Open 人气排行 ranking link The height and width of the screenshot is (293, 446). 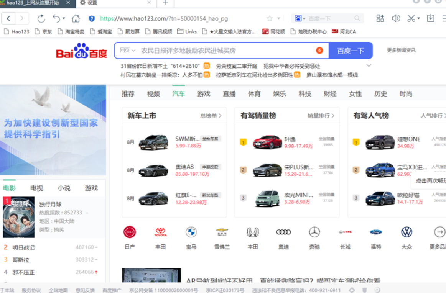point(433,116)
